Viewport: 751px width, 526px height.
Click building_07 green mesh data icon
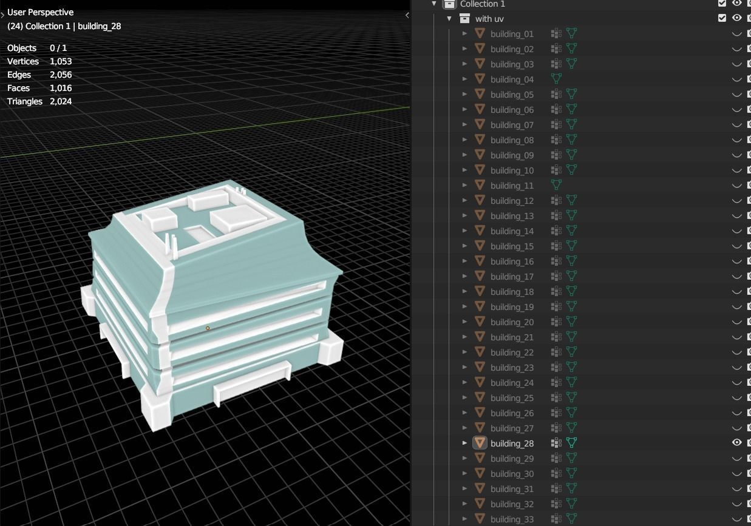point(571,124)
